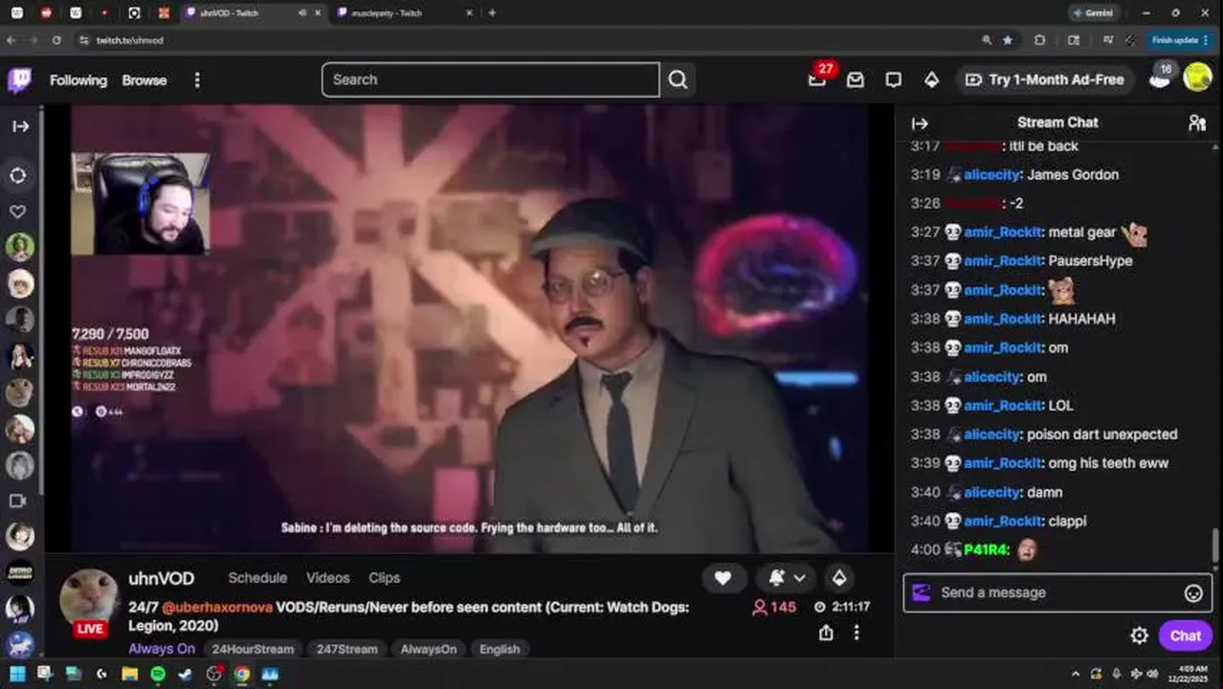Screen dimensions: 1223x689
Task: Go to the Twitch home logo
Action: (x=19, y=80)
